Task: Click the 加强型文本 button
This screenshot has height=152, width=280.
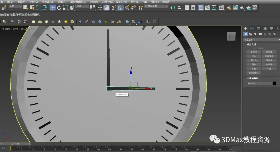Action: point(254,73)
